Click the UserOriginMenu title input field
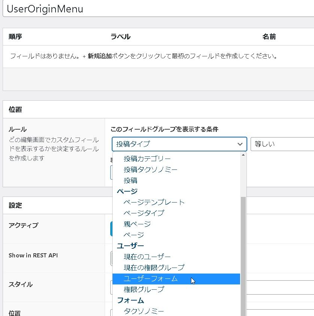The height and width of the screenshot is (316, 314). [x=158, y=9]
